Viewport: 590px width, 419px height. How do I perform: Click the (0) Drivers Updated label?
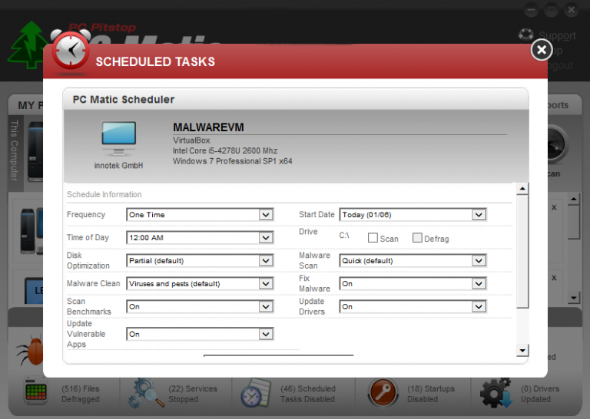(540, 394)
